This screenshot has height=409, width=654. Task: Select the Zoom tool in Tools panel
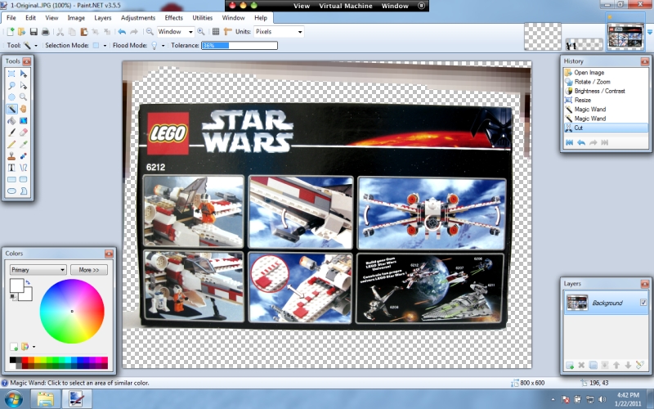tap(24, 97)
